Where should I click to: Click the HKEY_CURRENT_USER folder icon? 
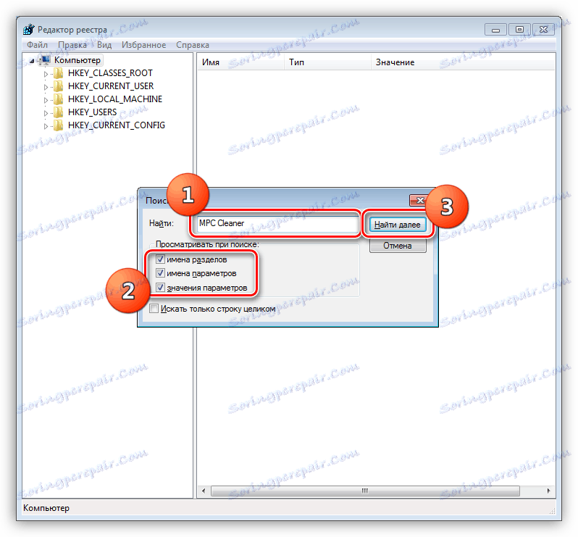tap(58, 86)
